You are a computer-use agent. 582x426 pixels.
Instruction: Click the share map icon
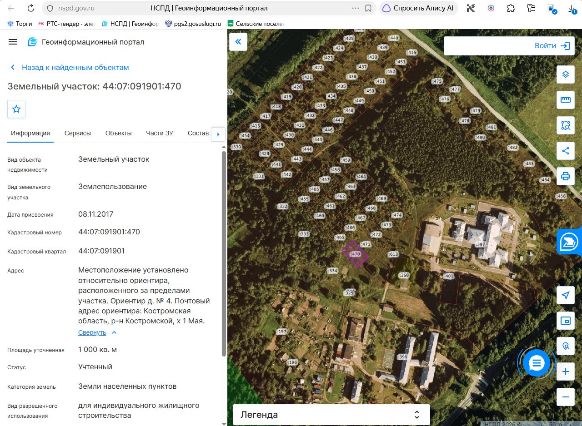point(566,151)
